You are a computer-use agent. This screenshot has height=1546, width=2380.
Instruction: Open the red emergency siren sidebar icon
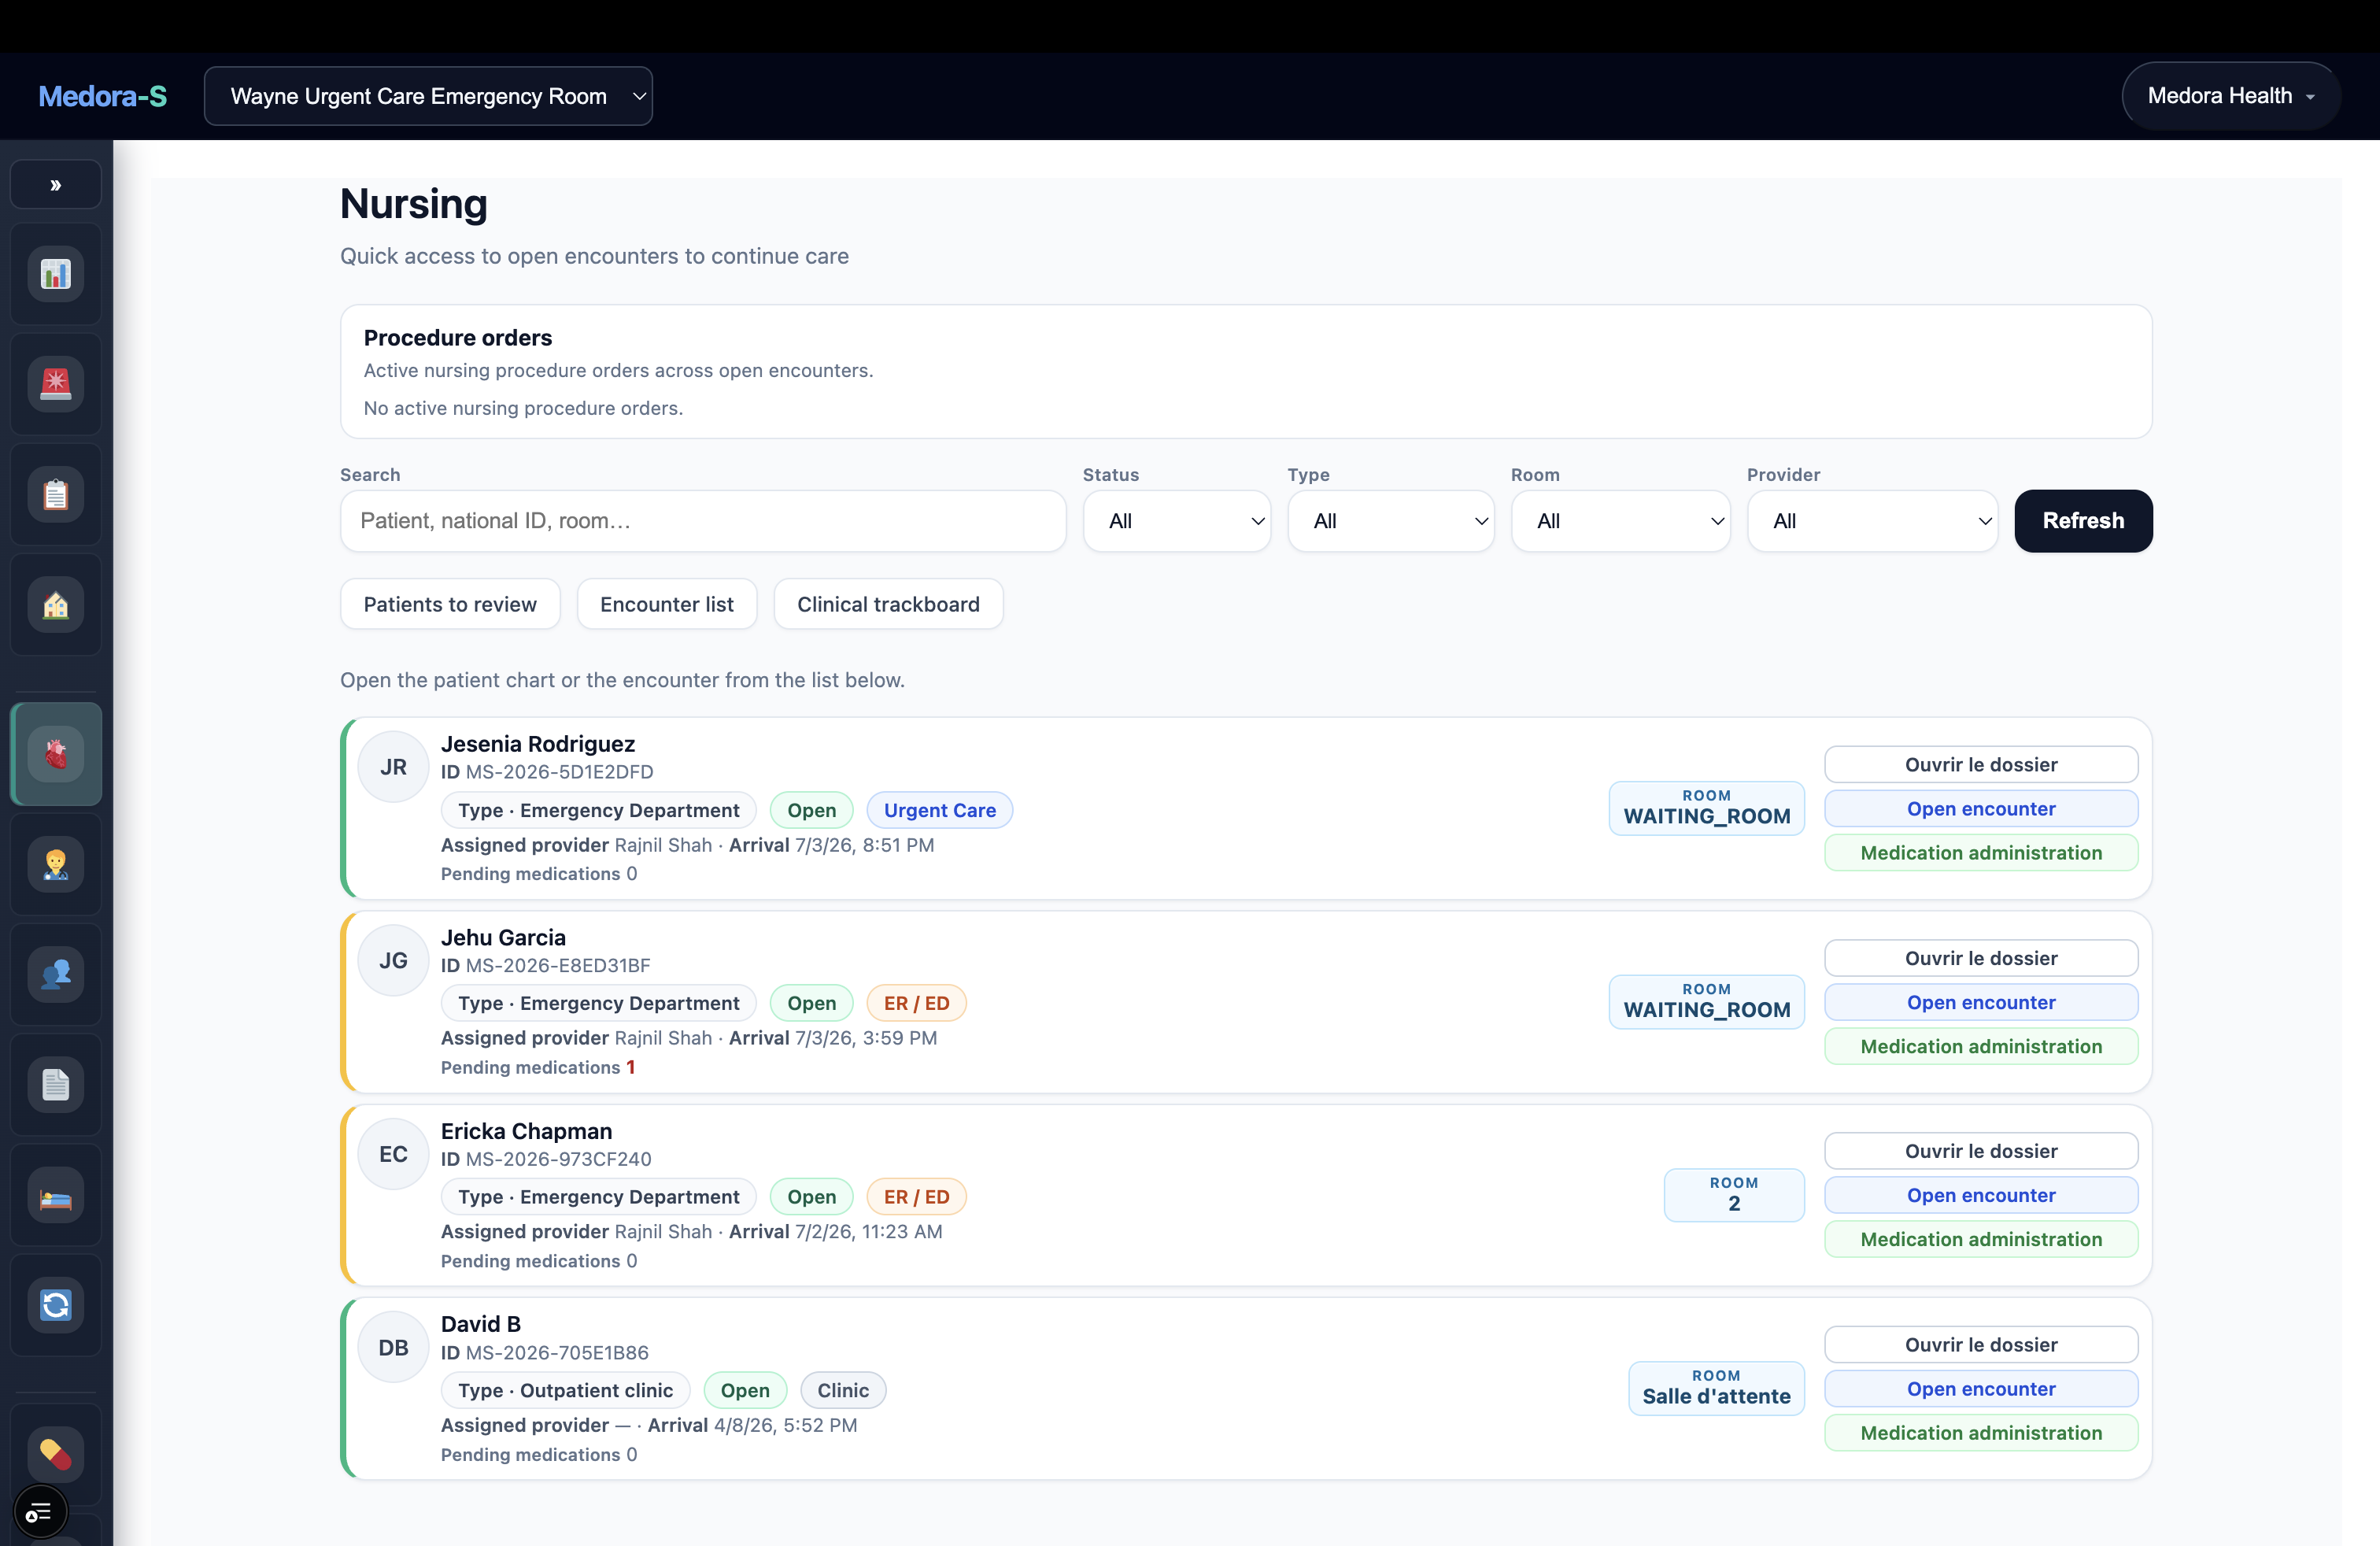[56, 384]
